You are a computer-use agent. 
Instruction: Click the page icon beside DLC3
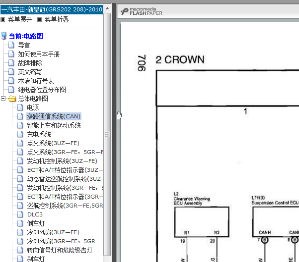[x=20, y=214]
